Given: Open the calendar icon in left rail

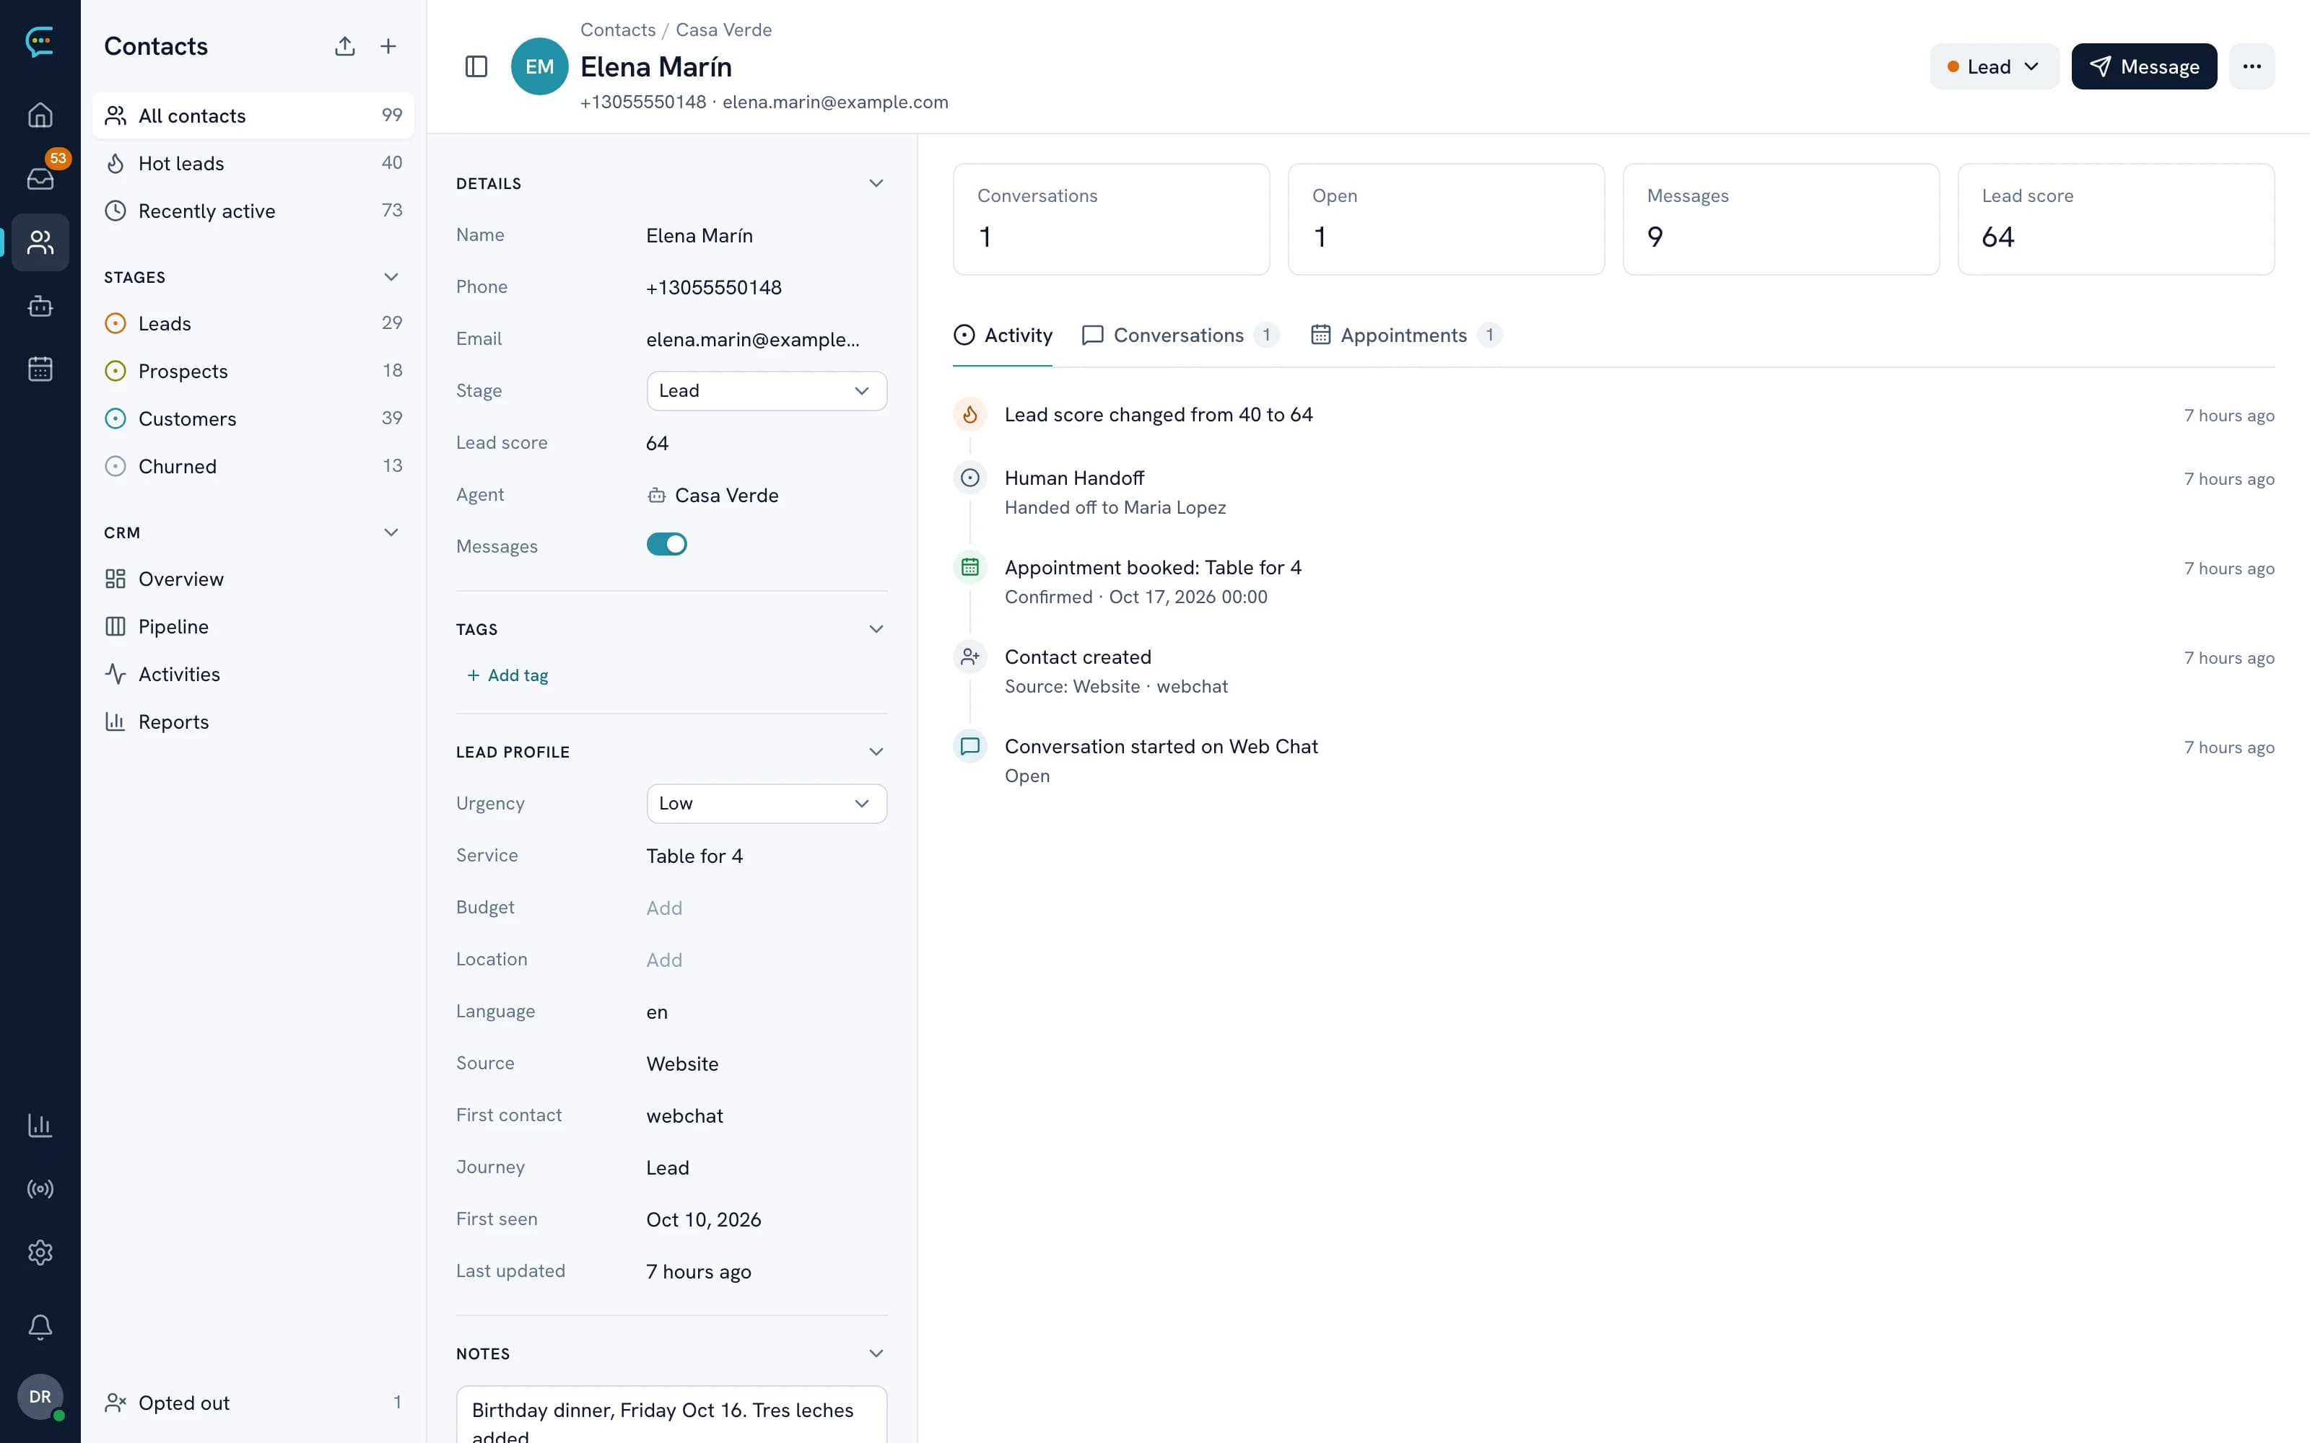Looking at the screenshot, I should point(40,369).
